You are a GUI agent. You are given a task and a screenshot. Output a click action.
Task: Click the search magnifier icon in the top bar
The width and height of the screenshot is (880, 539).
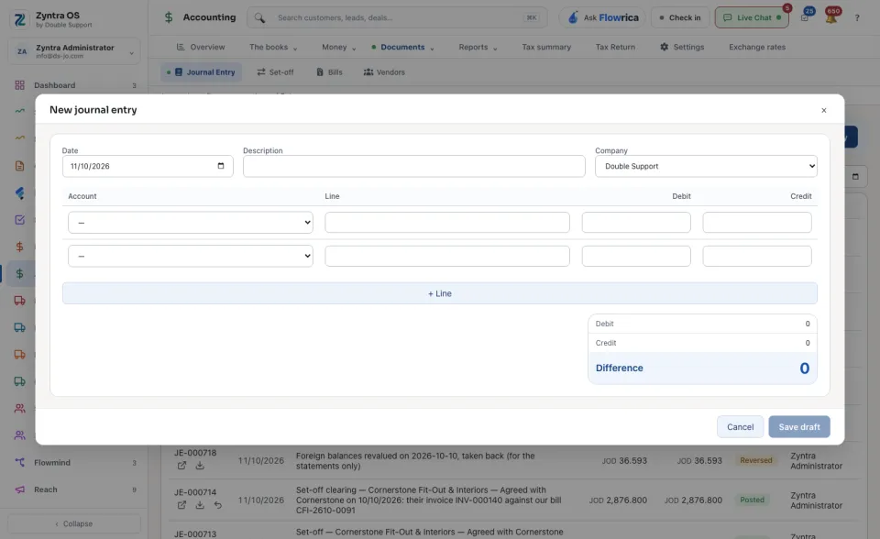259,17
